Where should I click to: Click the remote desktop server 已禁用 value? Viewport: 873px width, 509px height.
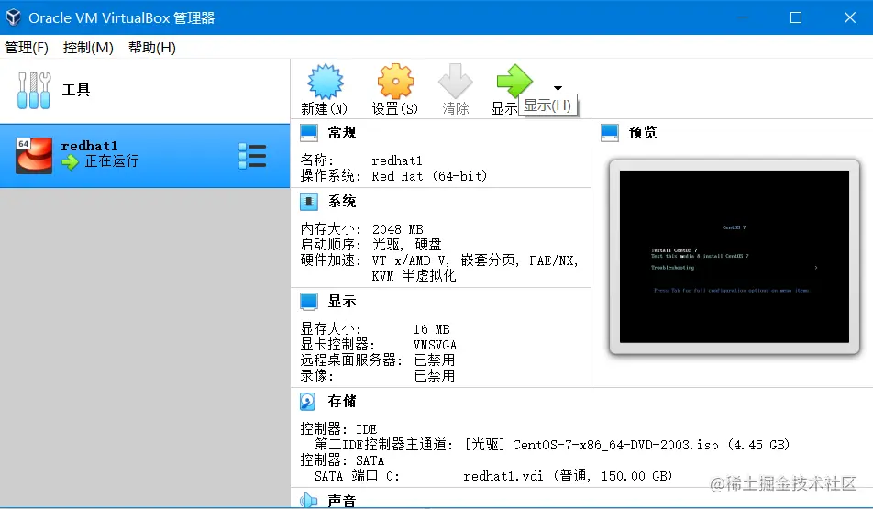[x=435, y=360]
